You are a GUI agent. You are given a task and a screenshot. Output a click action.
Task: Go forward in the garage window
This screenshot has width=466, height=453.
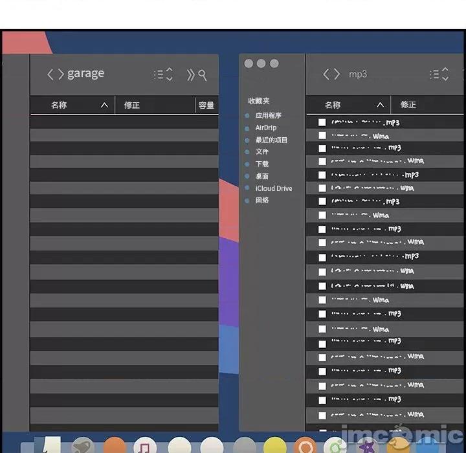pyautogui.click(x=61, y=74)
